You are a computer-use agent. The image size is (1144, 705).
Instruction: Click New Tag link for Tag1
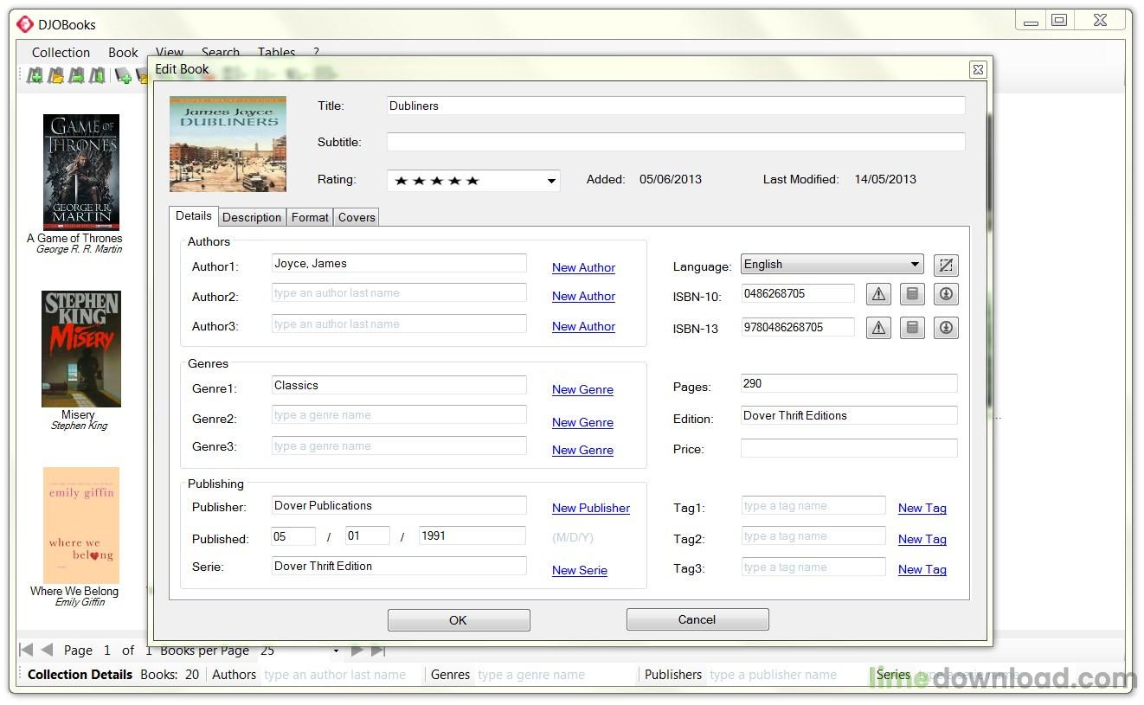click(922, 508)
